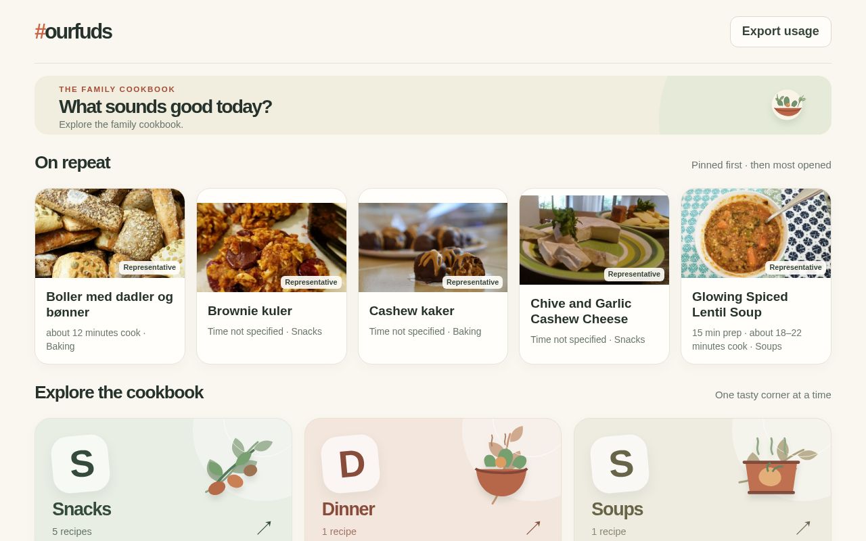866x541 pixels.
Task: Click the salad bowl illustration on Dinner
Action: click(x=502, y=464)
